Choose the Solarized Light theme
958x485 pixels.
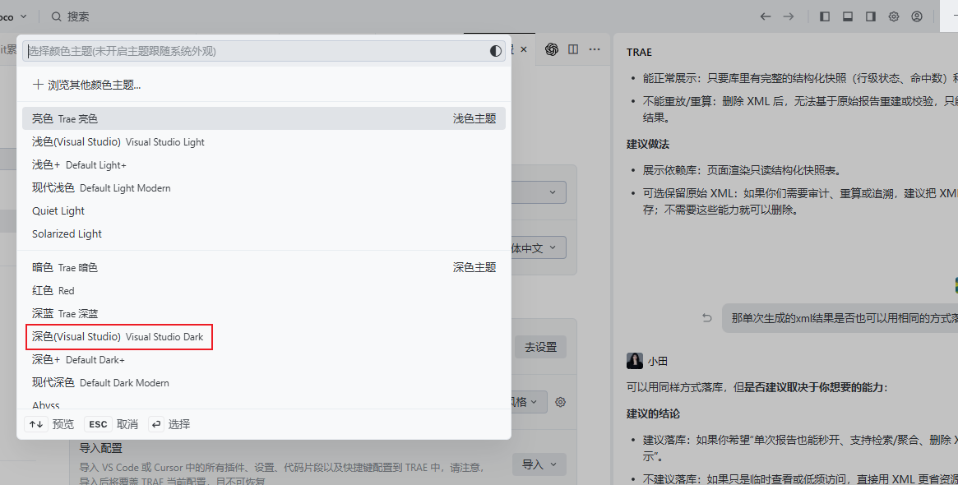tap(67, 233)
